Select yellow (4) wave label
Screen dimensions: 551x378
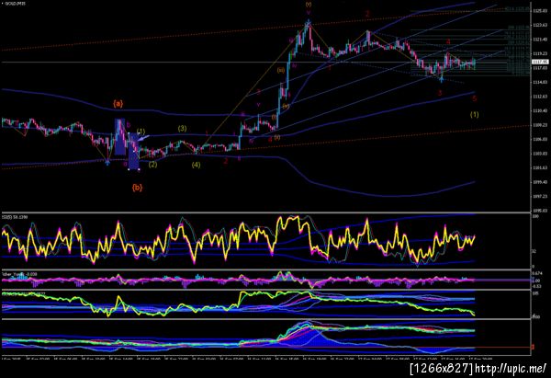pyautogui.click(x=196, y=165)
